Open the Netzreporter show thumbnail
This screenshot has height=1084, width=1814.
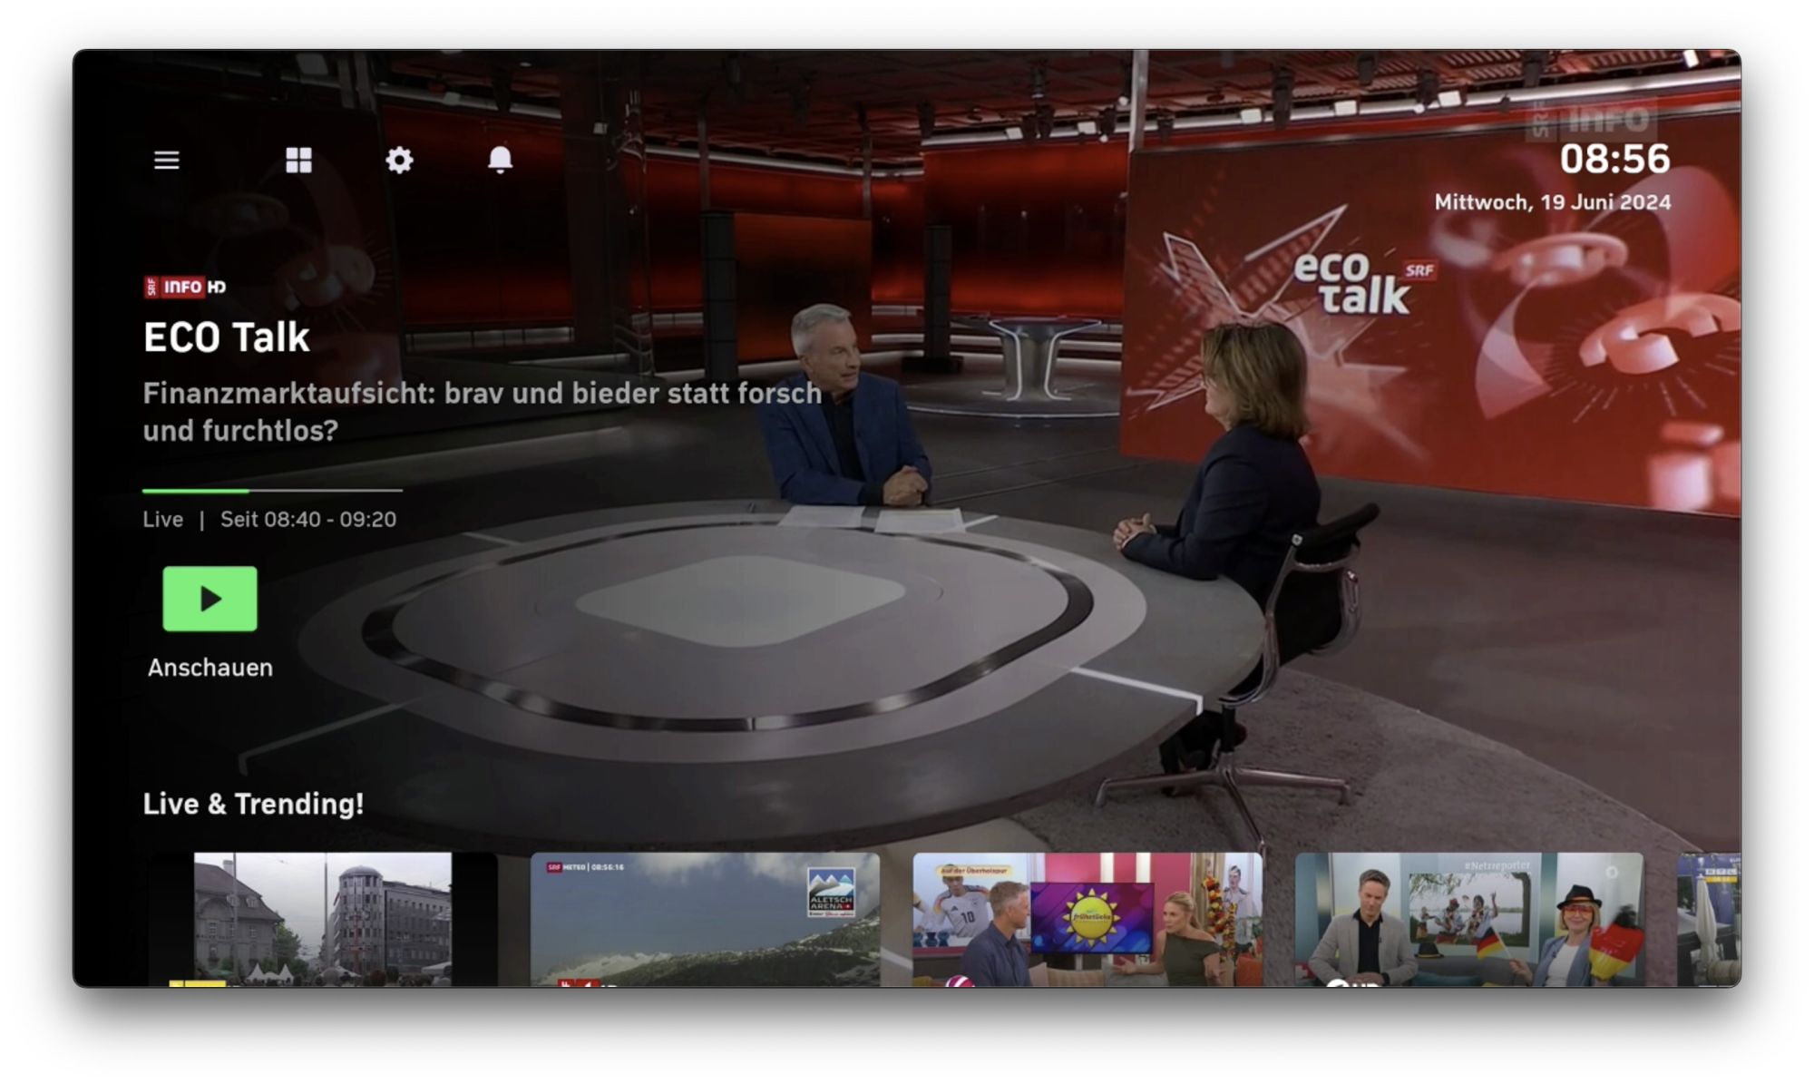pos(1469,919)
